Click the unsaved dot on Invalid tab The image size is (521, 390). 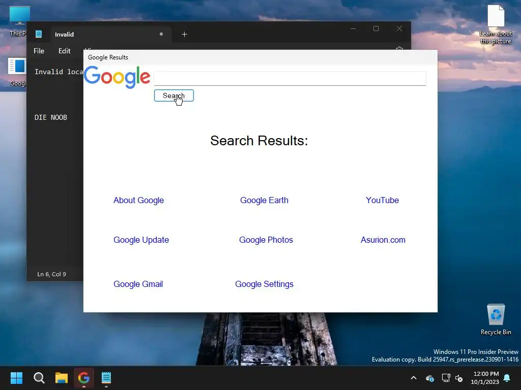pos(161,34)
